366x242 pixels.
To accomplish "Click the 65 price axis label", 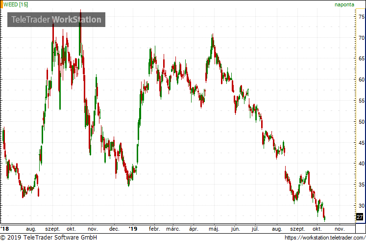I will (x=362, y=58).
